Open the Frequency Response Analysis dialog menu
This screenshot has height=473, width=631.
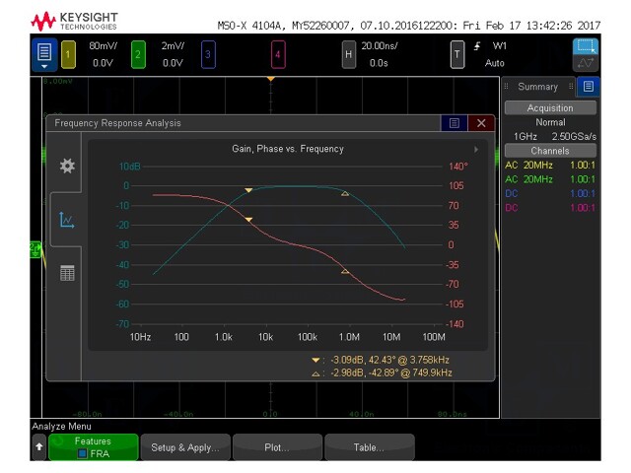[454, 123]
